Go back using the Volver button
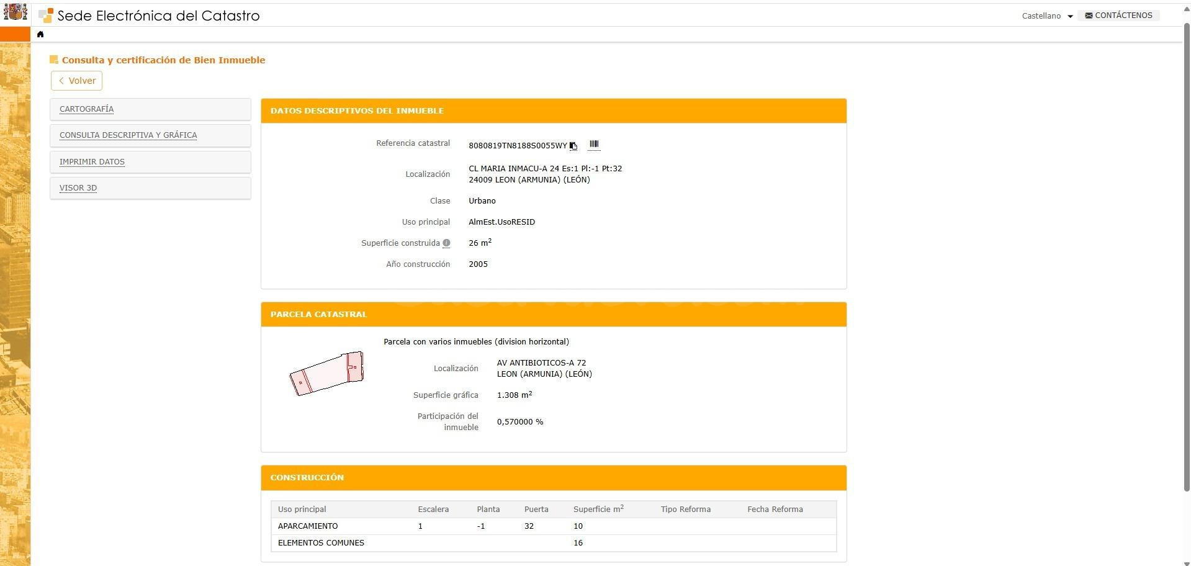 77,81
